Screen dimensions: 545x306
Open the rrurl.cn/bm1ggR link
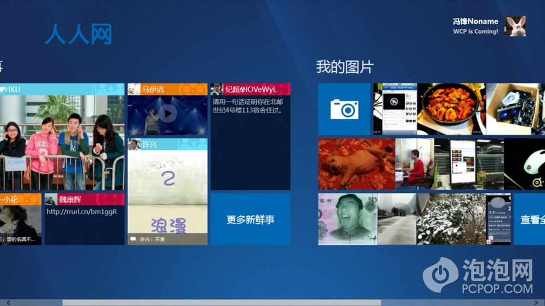82,211
